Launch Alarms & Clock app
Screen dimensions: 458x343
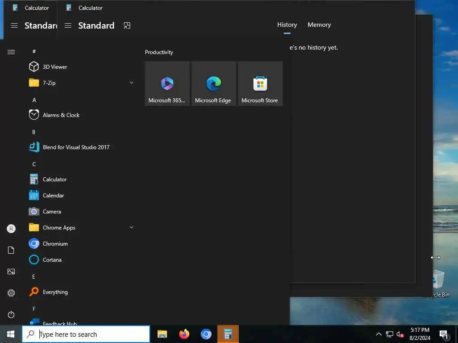(81, 115)
